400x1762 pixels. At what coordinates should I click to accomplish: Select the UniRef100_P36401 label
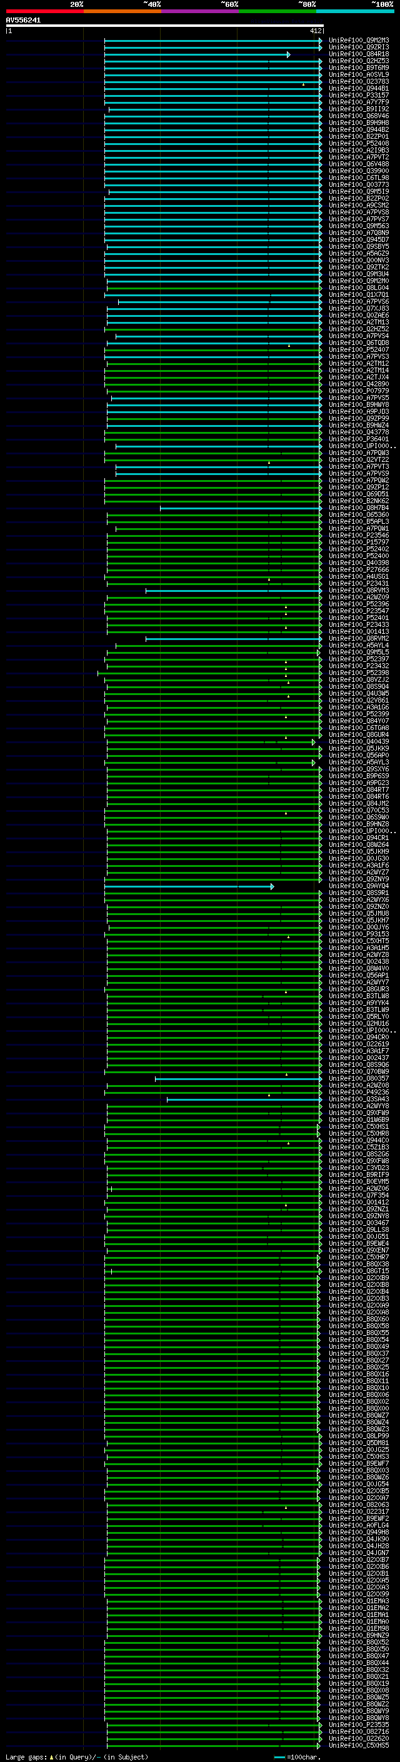359,439
